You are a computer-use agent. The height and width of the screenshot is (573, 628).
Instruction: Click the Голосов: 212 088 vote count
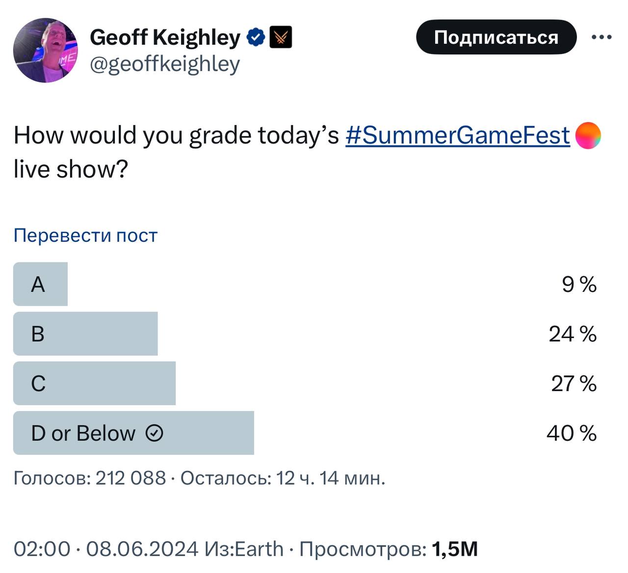point(90,477)
